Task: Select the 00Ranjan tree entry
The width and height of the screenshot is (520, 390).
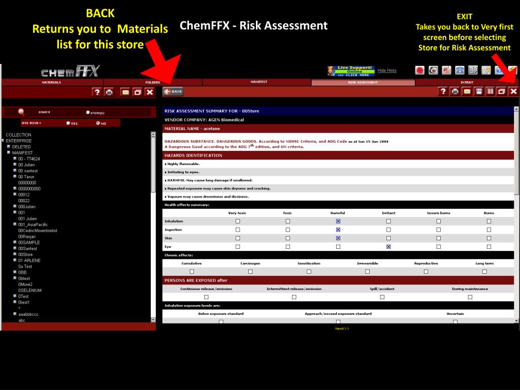Action: [x=26, y=237]
